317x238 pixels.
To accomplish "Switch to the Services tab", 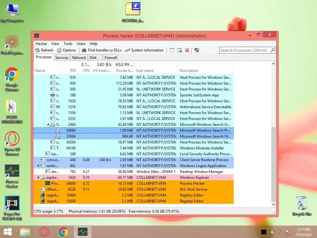I will (x=62, y=57).
